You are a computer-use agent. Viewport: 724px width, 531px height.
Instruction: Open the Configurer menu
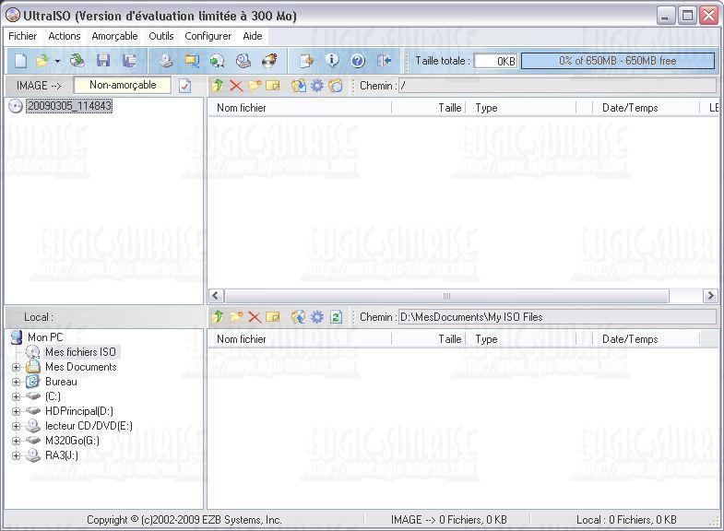point(208,36)
